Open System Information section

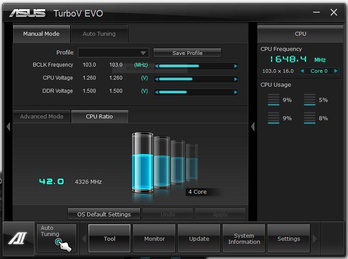(x=244, y=239)
